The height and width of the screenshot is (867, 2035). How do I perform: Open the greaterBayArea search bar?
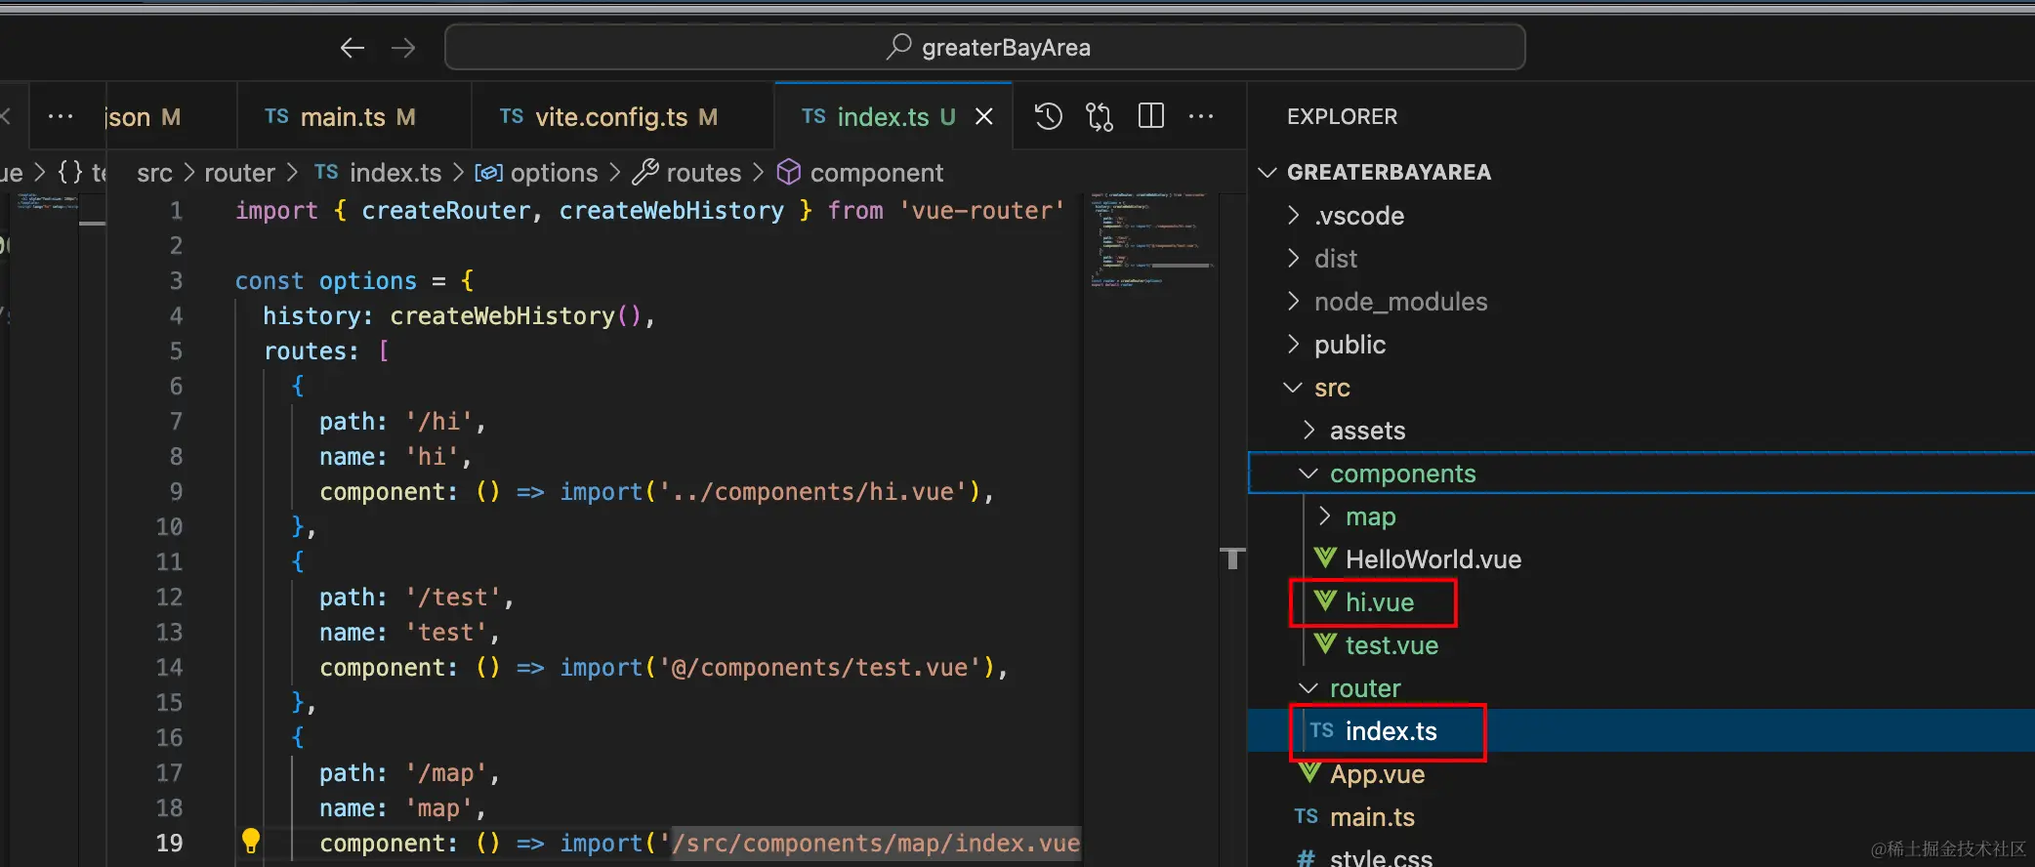(x=984, y=47)
